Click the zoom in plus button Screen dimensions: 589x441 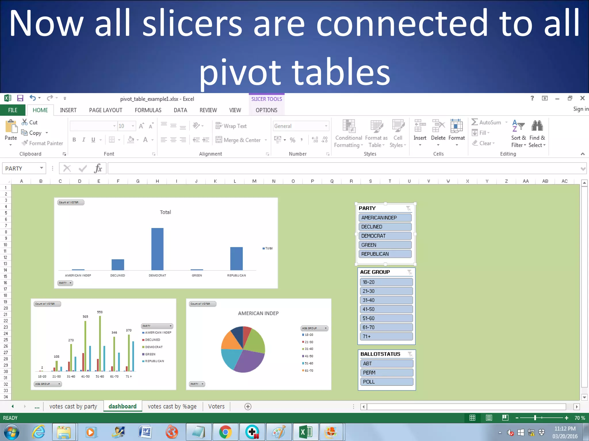click(x=567, y=418)
